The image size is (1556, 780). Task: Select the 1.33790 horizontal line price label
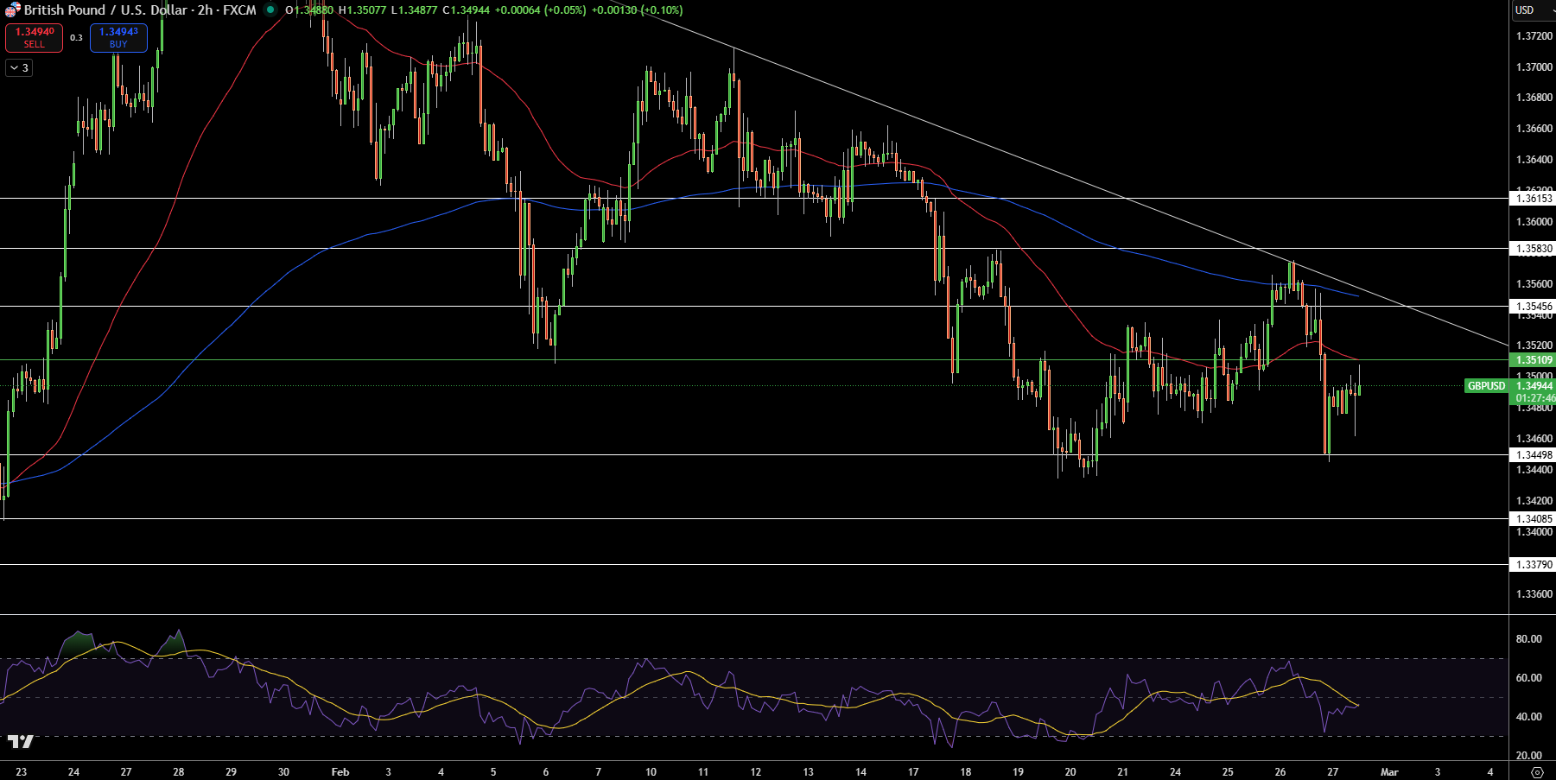coord(1534,564)
